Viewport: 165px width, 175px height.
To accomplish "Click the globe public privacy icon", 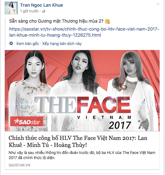I will tap(44, 11).
